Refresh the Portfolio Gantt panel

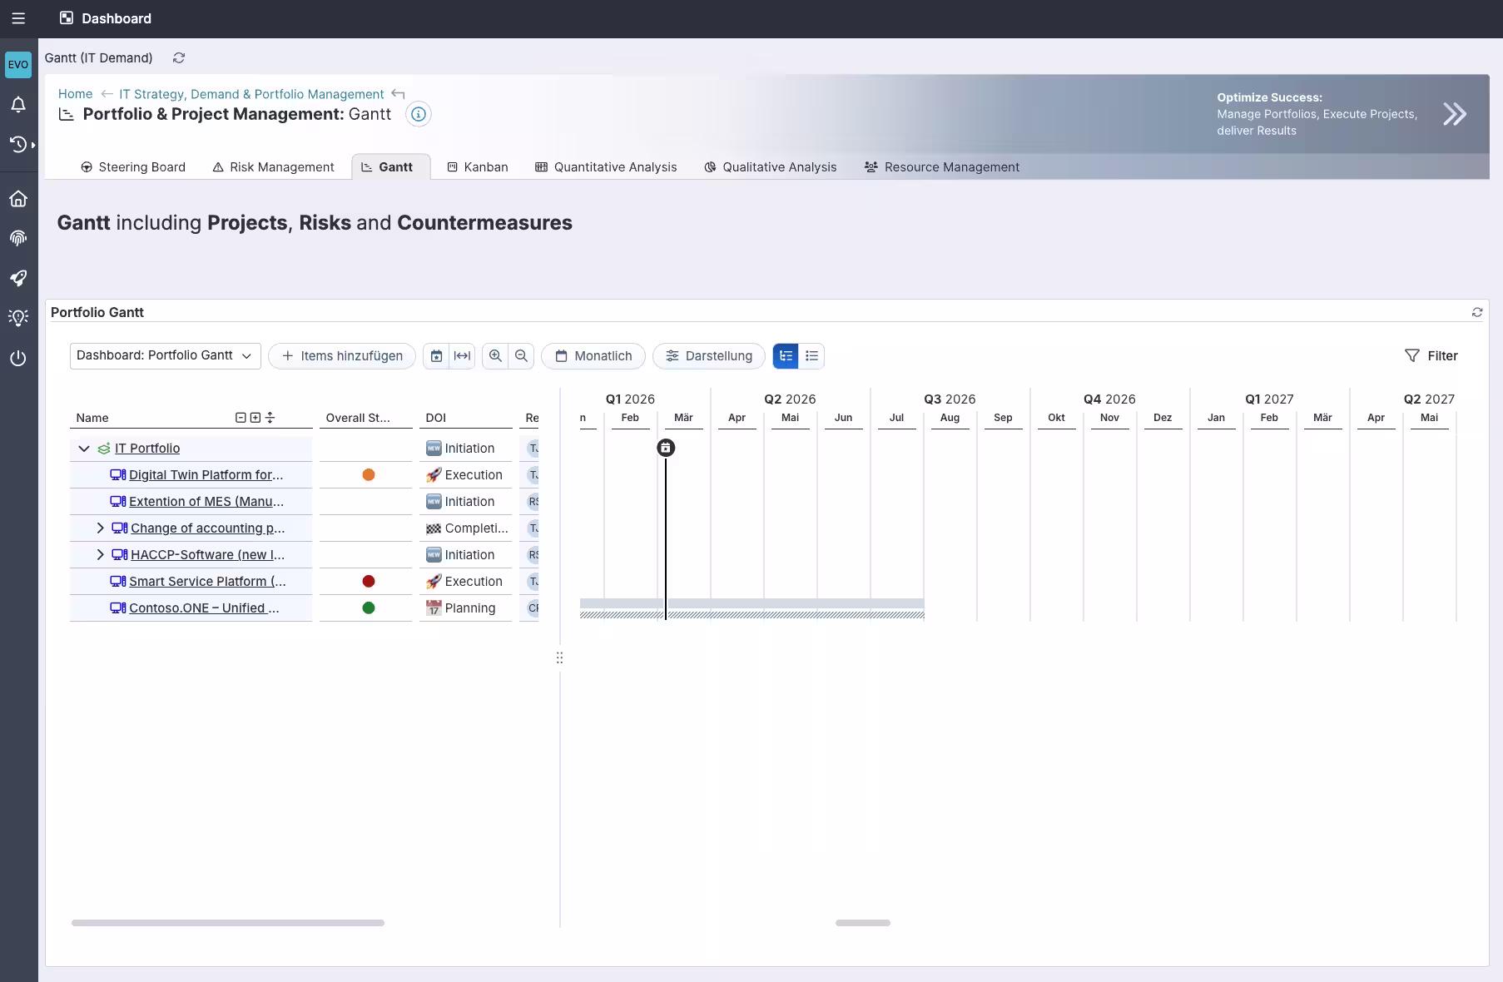pyautogui.click(x=1477, y=312)
